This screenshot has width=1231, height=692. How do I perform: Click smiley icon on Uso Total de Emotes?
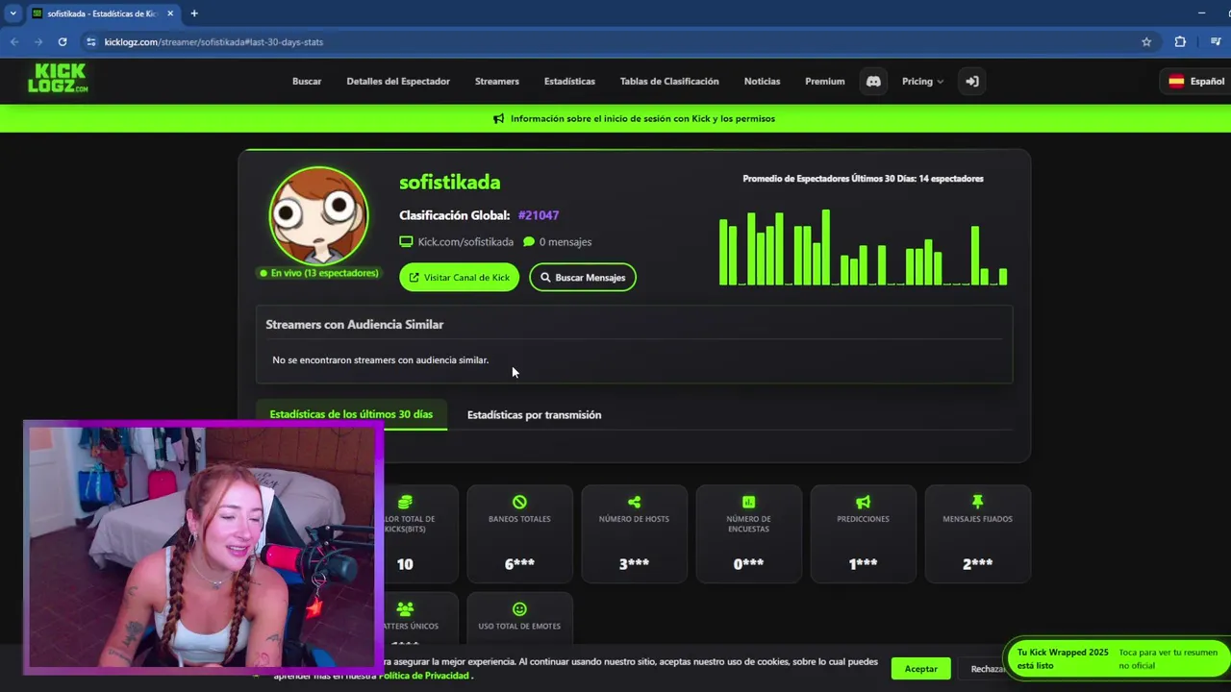519,609
